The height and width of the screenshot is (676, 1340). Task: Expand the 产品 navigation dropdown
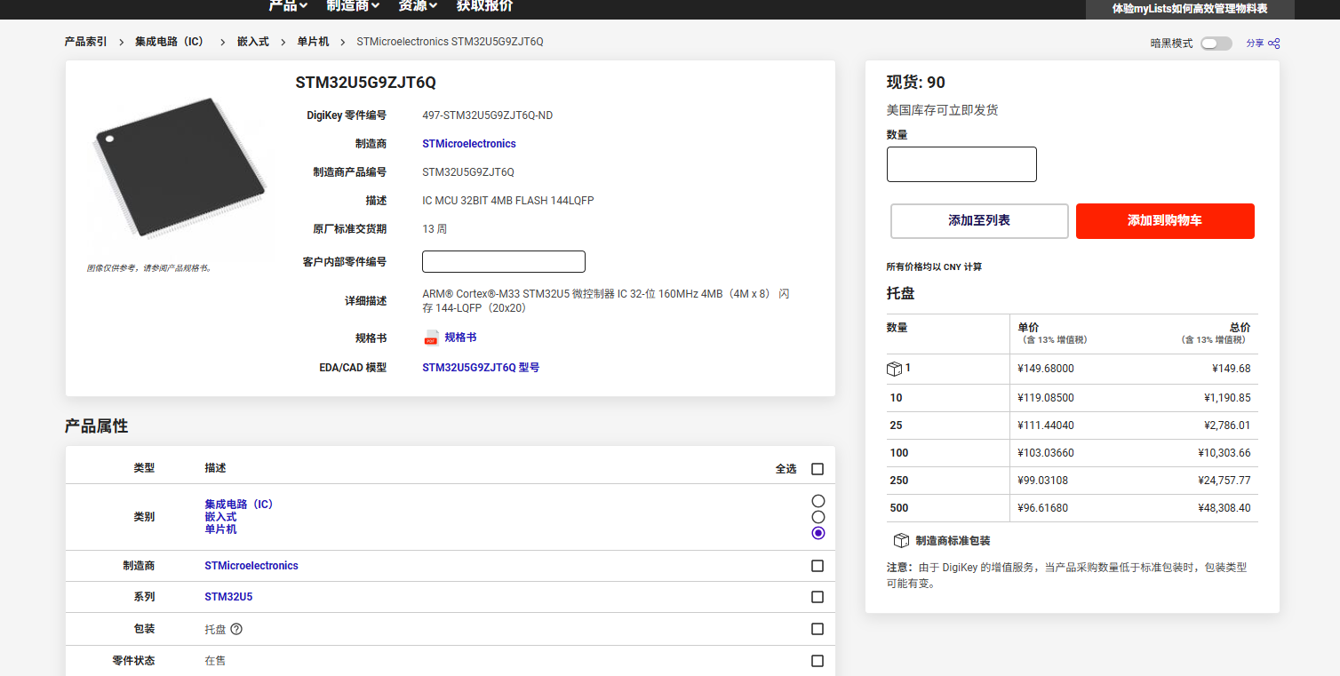(x=288, y=5)
